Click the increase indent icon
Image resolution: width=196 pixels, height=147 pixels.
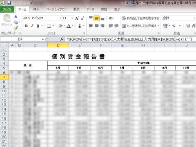(116, 26)
